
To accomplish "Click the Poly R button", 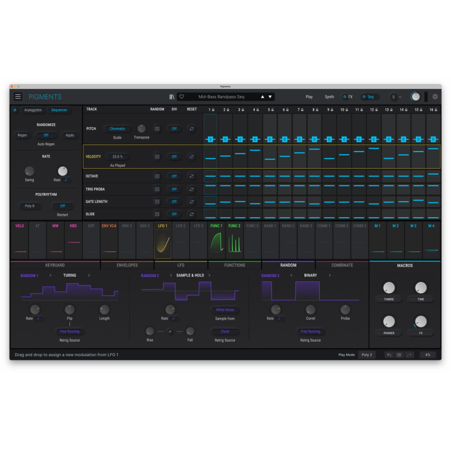I will click(30, 206).
